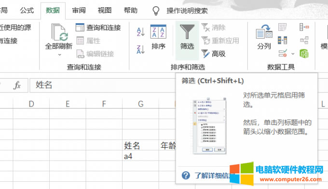Open the Formulas tab
The width and height of the screenshot is (328, 189).
(x=27, y=10)
